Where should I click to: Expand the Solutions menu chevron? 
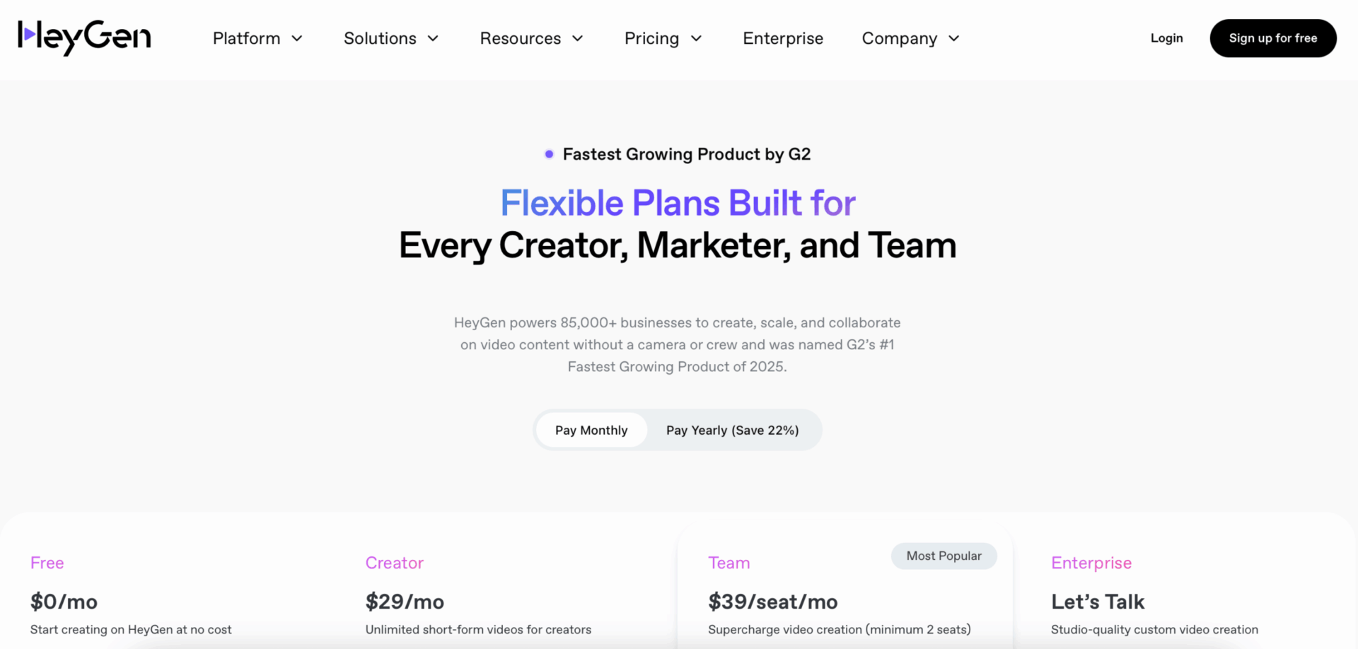click(433, 38)
